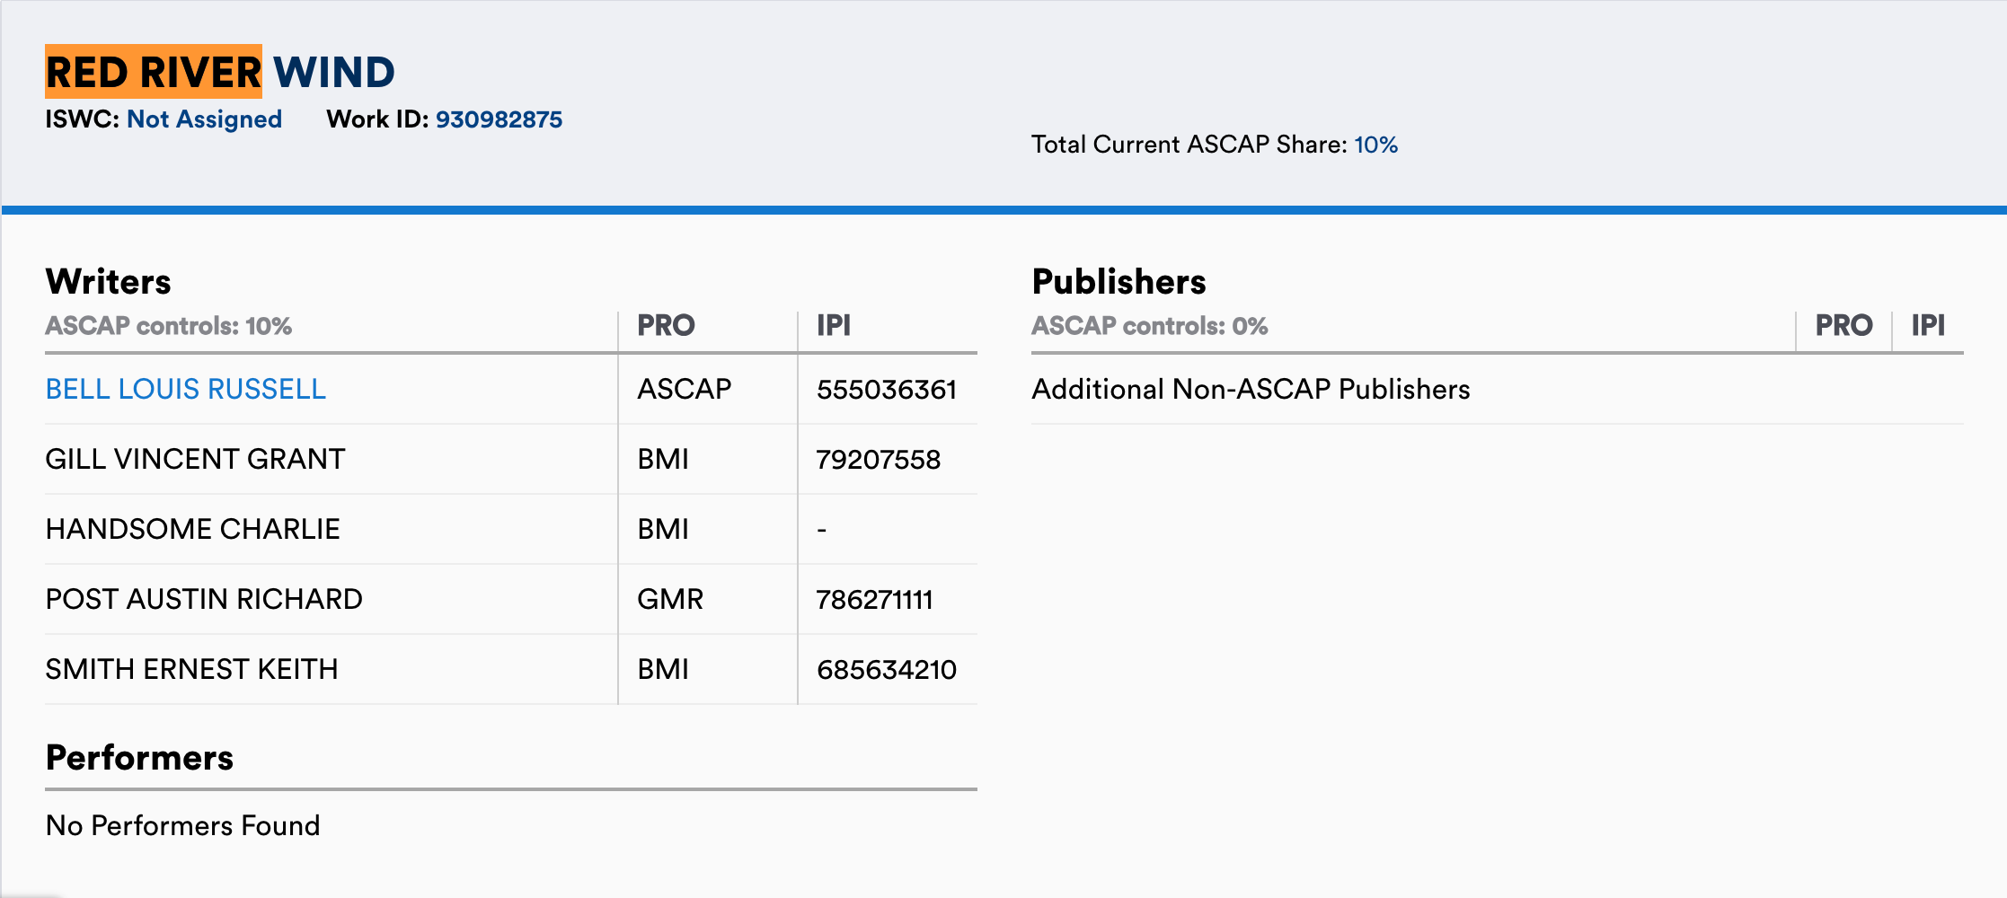Click the Publishers IPI column header
This screenshot has height=898, width=2007.
tap(1927, 325)
